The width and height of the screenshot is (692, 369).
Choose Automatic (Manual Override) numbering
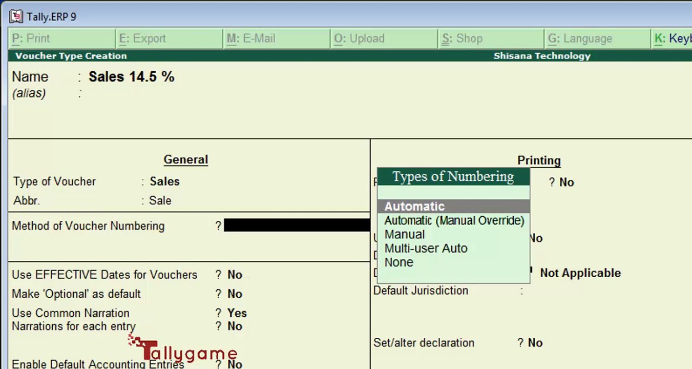[x=453, y=220]
